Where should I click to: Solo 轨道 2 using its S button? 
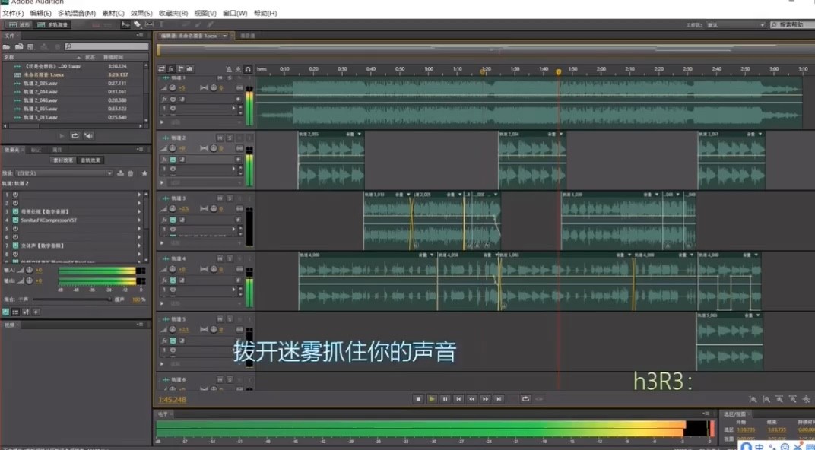(x=228, y=138)
